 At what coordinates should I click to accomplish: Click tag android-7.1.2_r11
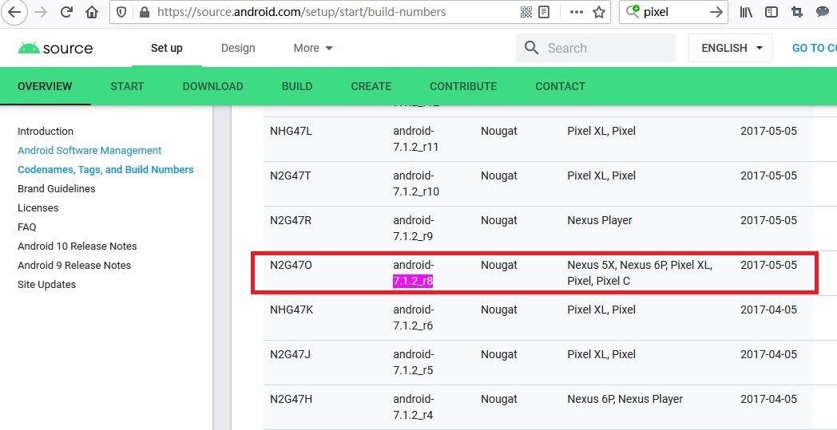pos(416,139)
